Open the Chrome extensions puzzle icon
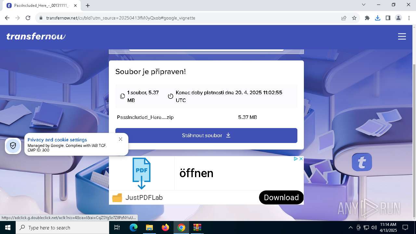 [367, 18]
